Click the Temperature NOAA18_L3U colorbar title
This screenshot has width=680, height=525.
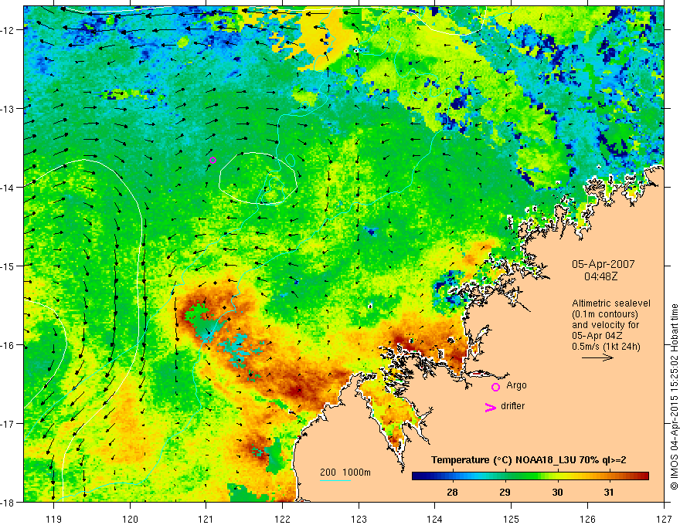(x=529, y=460)
